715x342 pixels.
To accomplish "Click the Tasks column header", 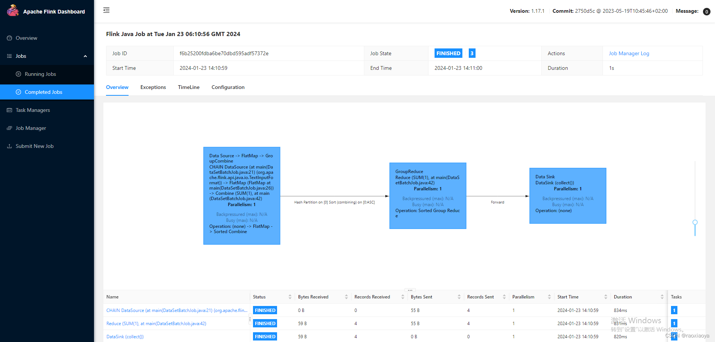I will [676, 297].
